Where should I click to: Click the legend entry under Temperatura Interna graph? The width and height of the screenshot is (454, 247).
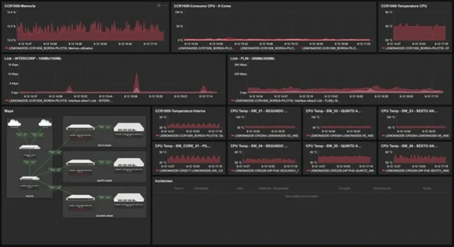[189, 135]
